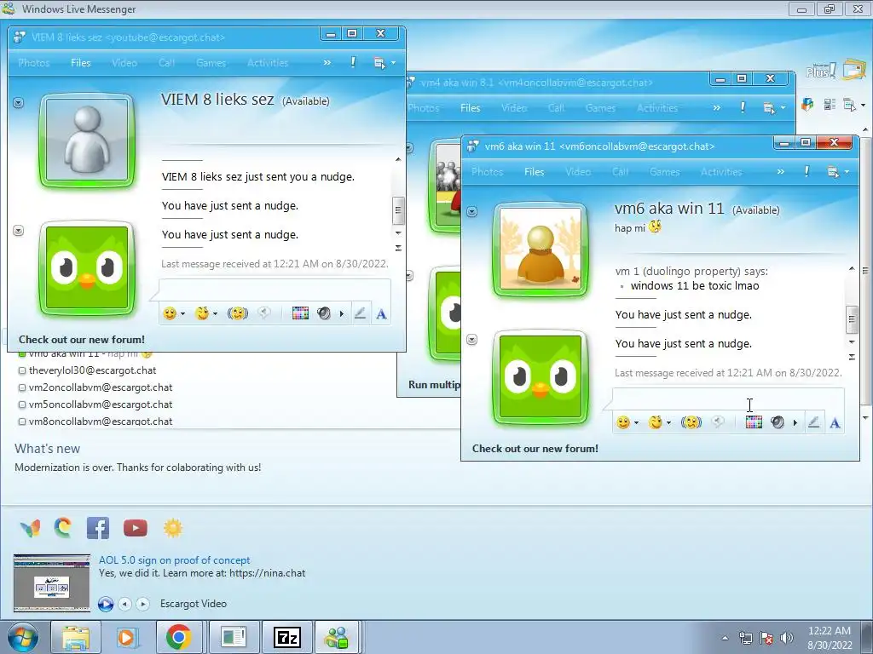Launch Google Chrome from the taskbar
The width and height of the screenshot is (873, 654).
[178, 637]
